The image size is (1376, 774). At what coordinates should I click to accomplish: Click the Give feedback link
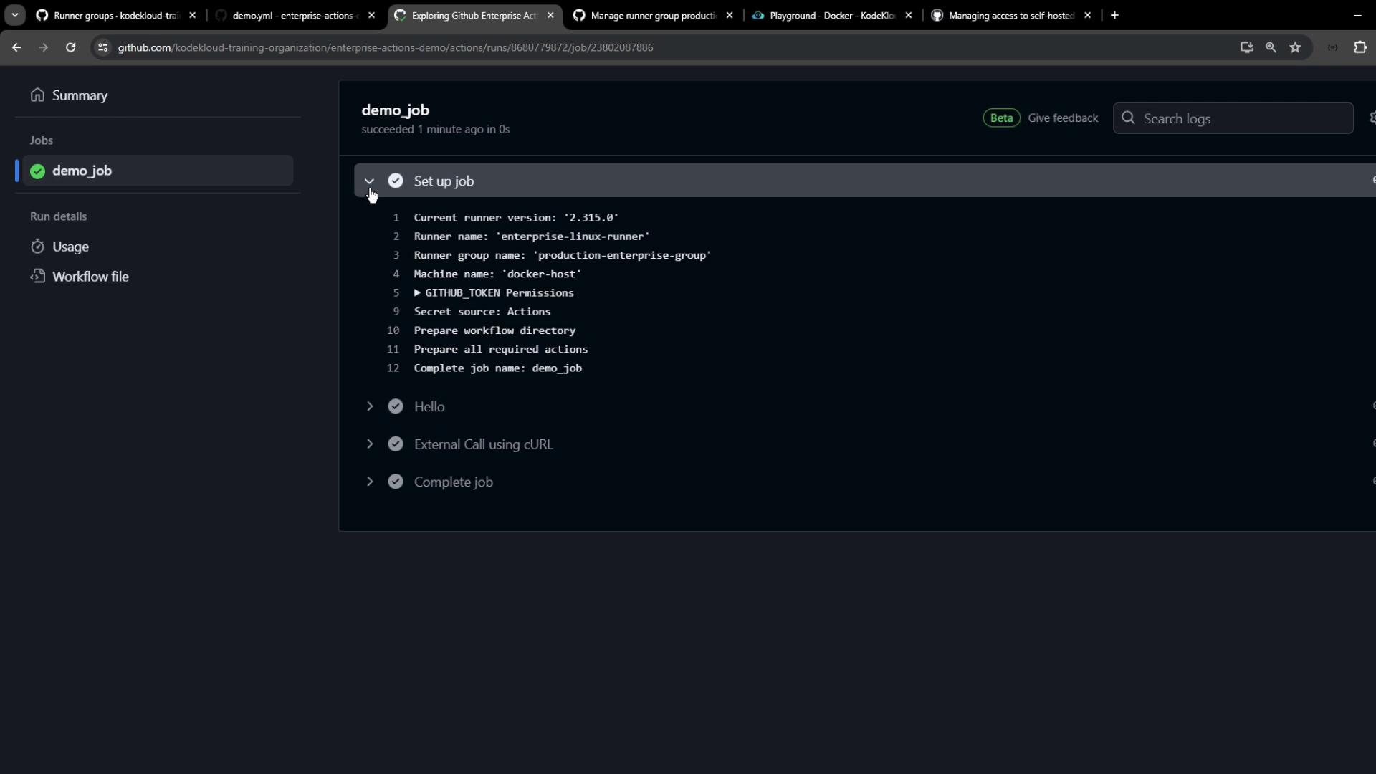pos(1063,118)
